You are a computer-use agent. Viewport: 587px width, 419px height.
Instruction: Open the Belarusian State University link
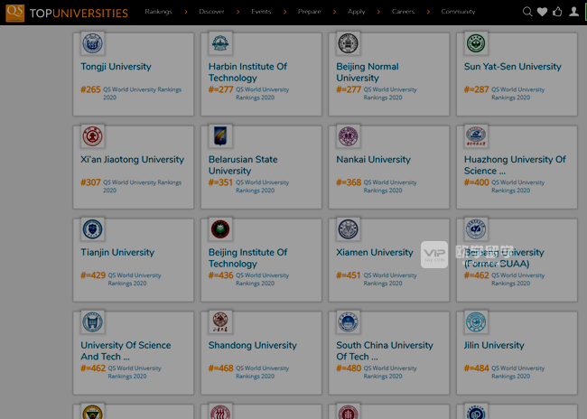pyautogui.click(x=243, y=165)
